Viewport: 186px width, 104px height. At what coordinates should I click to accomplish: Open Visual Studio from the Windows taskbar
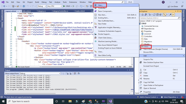[110, 101]
